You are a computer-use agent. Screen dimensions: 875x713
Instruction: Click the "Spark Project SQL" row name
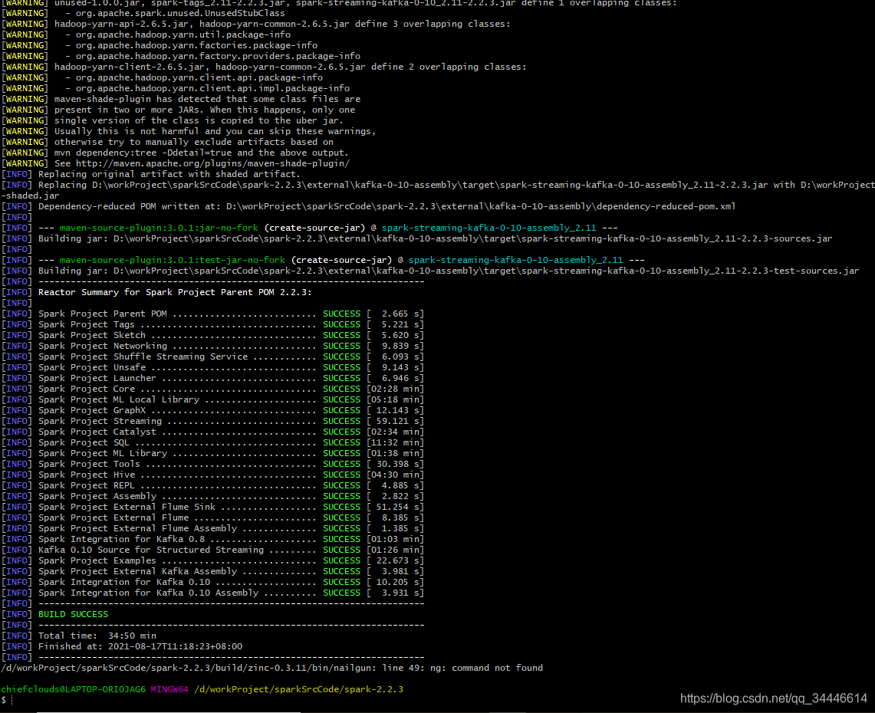pos(83,442)
